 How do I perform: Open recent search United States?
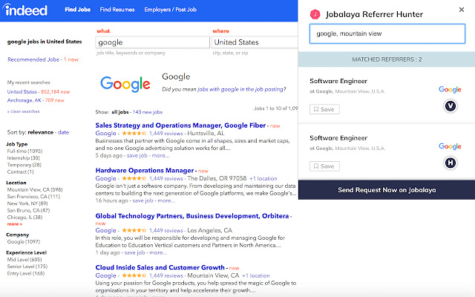(22, 92)
